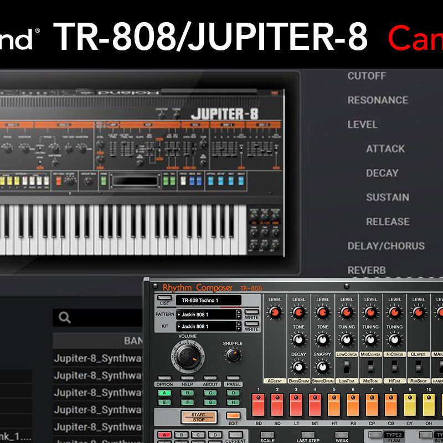The width and height of the screenshot is (443, 443).
Task: Select green pattern bank G
Action: (x=210, y=403)
